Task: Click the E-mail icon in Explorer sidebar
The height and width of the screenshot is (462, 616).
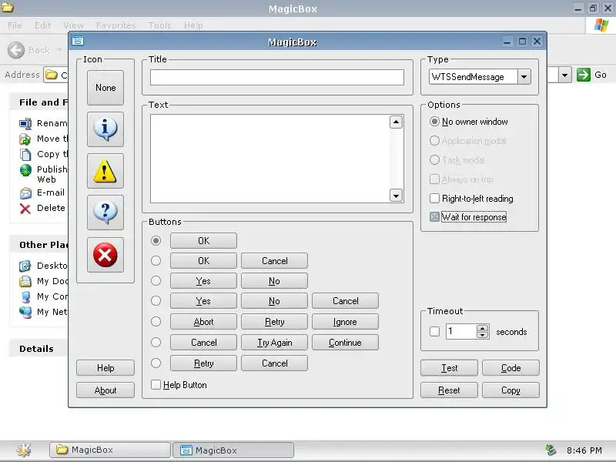Action: click(x=25, y=193)
